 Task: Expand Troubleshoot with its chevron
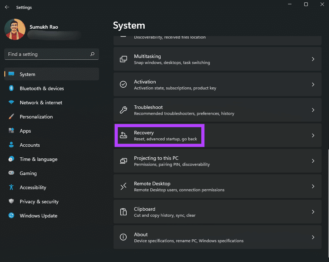[x=313, y=110]
